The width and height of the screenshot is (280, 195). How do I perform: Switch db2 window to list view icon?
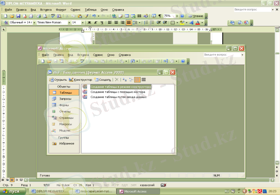tap(137, 80)
